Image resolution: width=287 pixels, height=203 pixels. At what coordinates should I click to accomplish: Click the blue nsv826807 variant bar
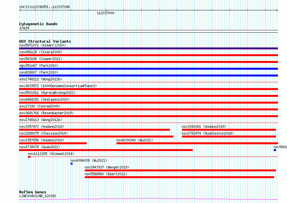pos(148,76)
